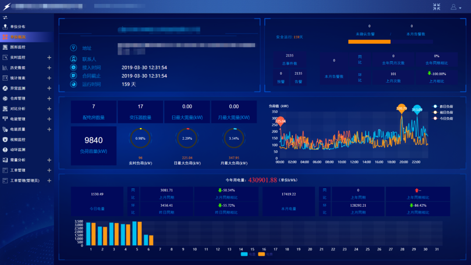Click the orange alarm progress bar
The width and height of the screenshot is (471, 265).
coord(370,42)
